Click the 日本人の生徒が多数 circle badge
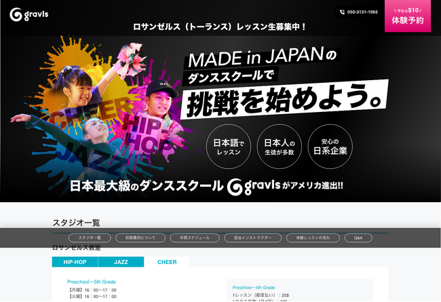 pyautogui.click(x=280, y=147)
